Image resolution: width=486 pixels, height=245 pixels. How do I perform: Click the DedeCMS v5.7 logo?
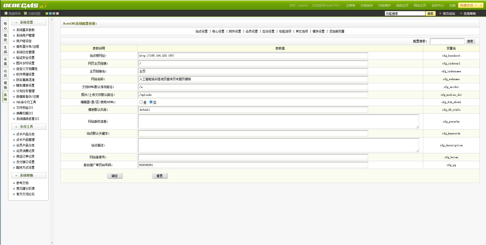tap(25, 5)
